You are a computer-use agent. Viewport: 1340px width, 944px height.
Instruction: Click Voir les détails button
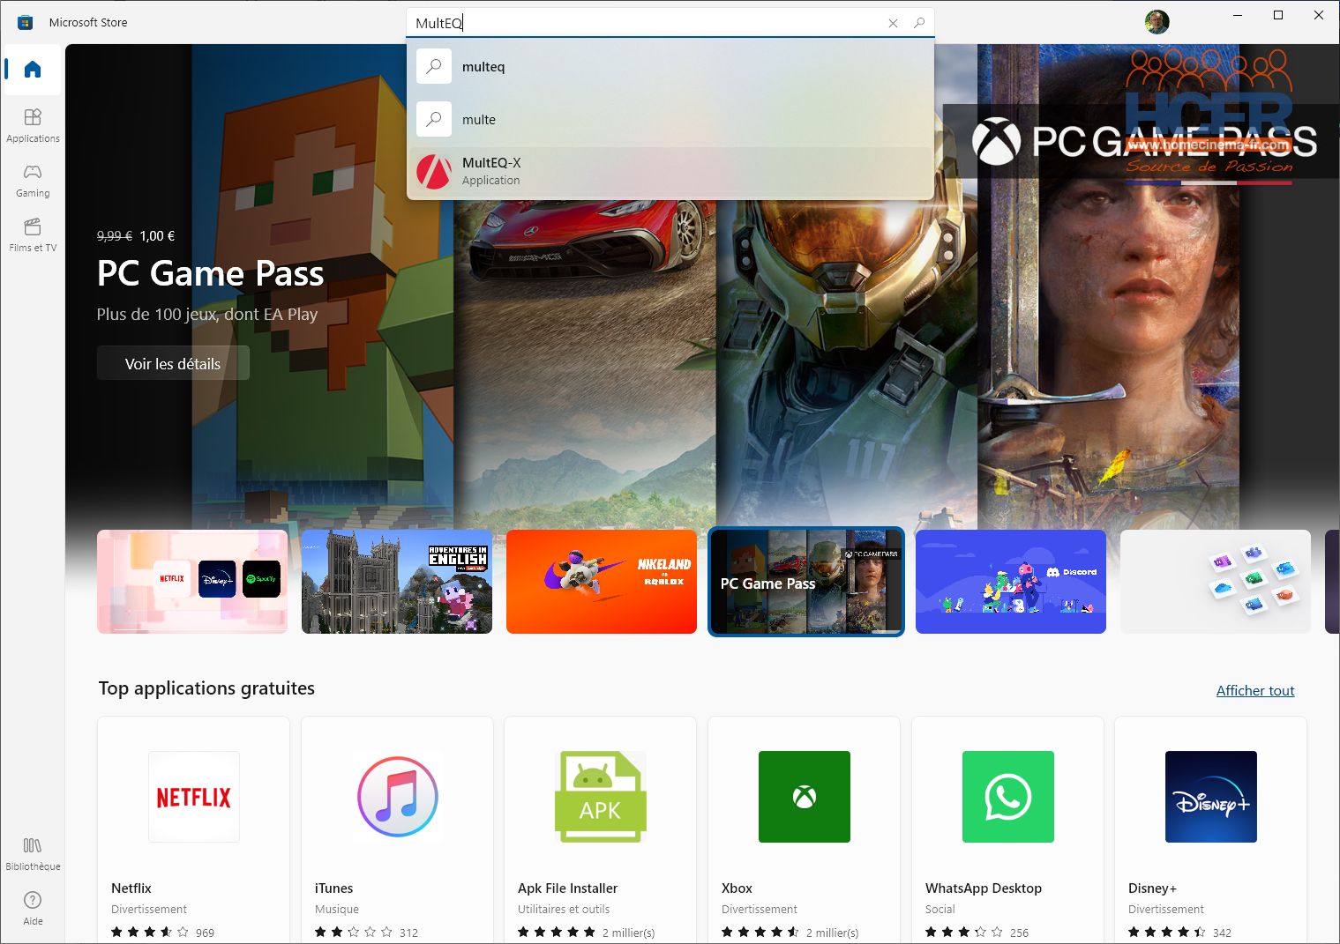tap(173, 363)
